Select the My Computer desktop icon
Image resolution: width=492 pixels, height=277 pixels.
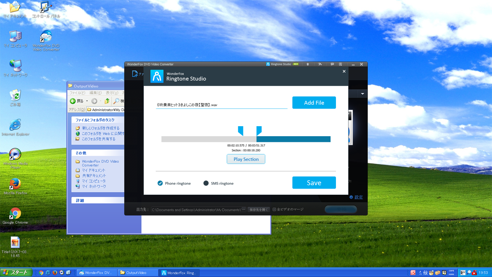15,39
